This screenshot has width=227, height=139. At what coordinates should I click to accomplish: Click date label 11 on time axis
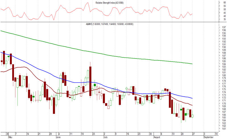click(71, 134)
